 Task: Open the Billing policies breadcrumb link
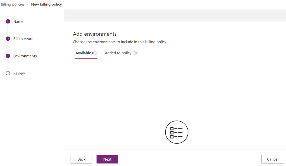[13, 4]
